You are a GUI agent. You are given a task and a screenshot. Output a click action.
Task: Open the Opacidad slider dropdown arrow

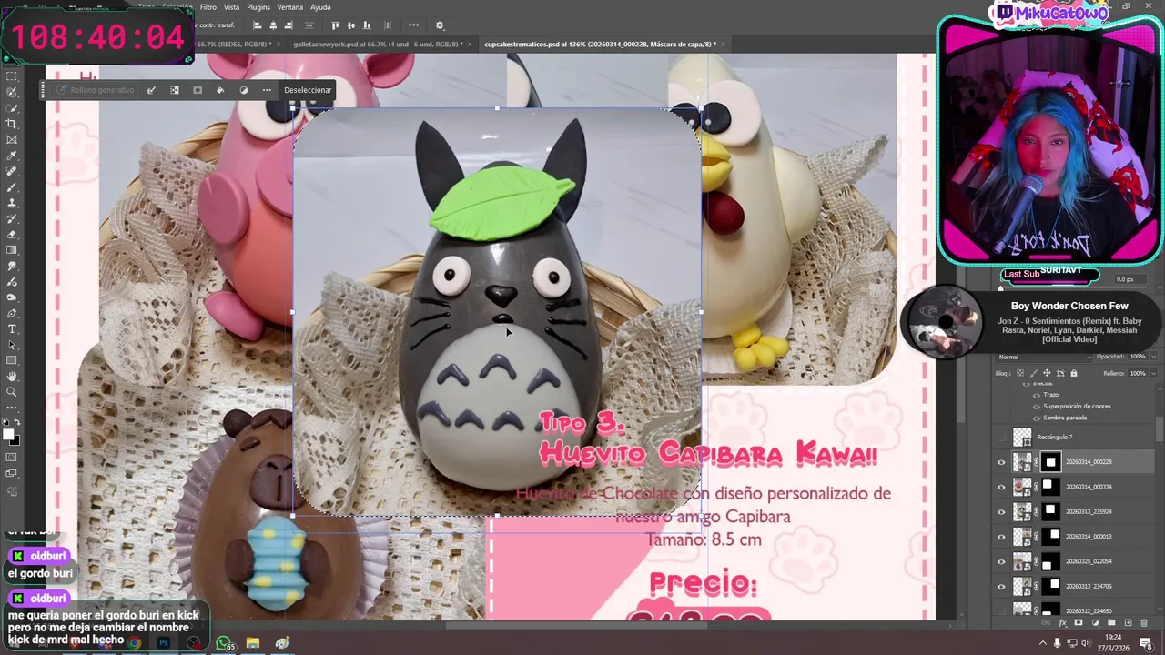click(x=1153, y=357)
